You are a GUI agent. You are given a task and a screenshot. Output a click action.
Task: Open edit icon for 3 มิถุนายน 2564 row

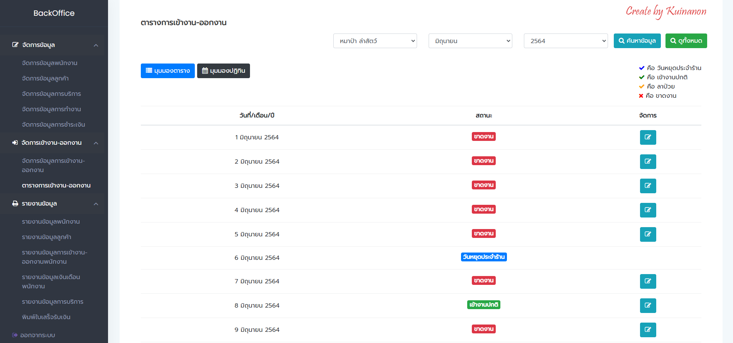pos(648,186)
